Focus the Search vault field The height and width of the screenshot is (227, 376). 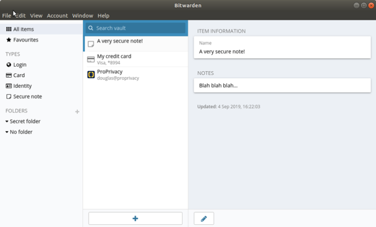[x=135, y=28]
